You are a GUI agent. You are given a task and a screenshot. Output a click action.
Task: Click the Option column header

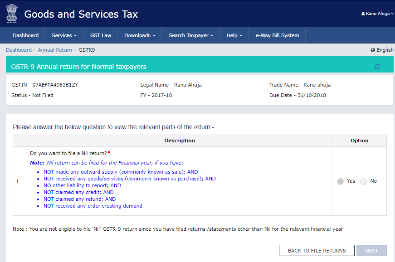[x=359, y=141]
